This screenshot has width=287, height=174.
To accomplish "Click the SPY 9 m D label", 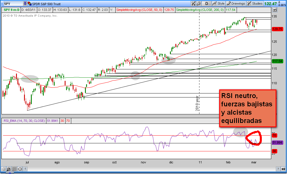I will (11, 10).
